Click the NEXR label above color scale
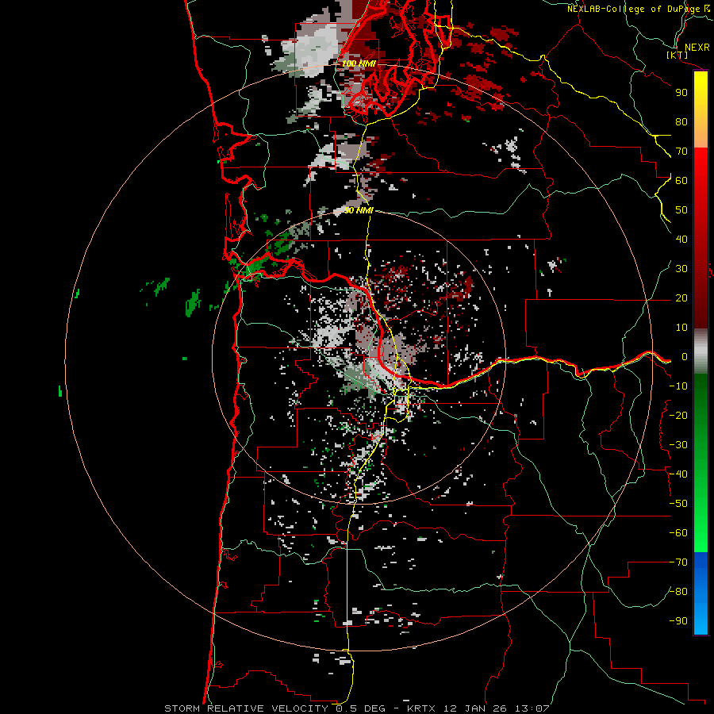 pyautogui.click(x=697, y=48)
